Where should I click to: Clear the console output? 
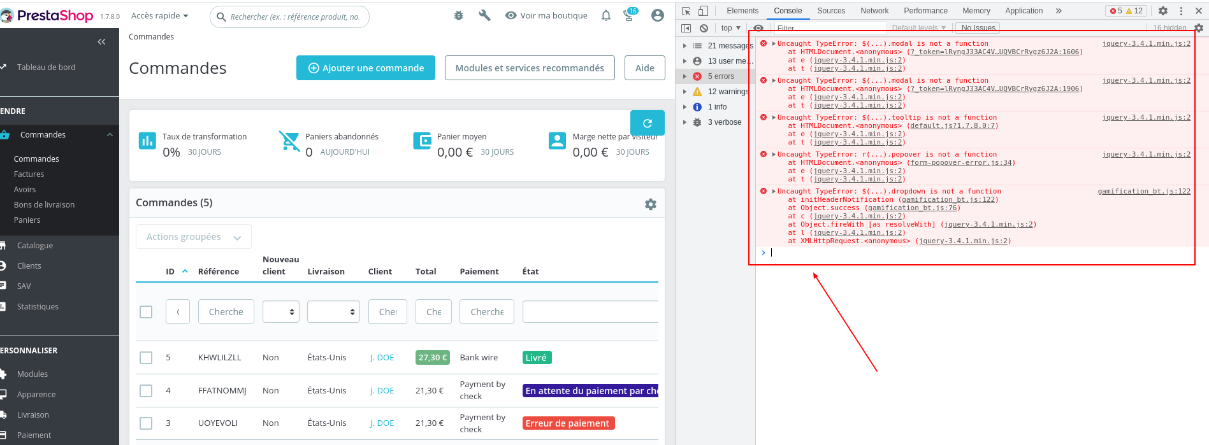(704, 28)
